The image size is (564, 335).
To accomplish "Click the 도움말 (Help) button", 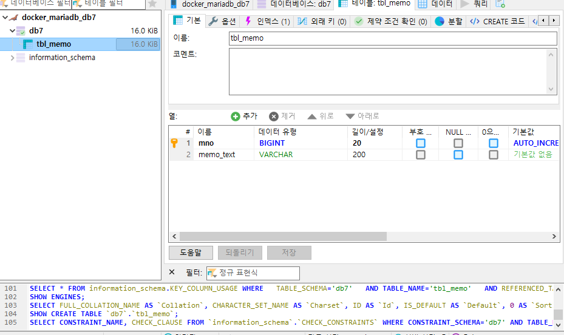I will pos(191,252).
